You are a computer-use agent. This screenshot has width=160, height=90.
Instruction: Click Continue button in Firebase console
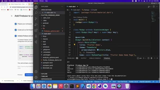[x=29, y=75]
